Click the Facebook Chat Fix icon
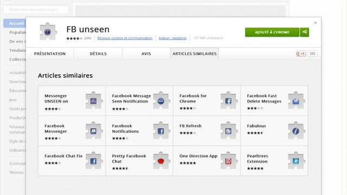The width and height of the screenshot is (347, 195). point(94,161)
